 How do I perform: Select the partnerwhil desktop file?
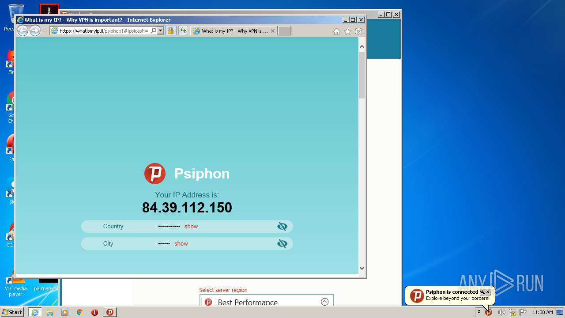tap(46, 284)
